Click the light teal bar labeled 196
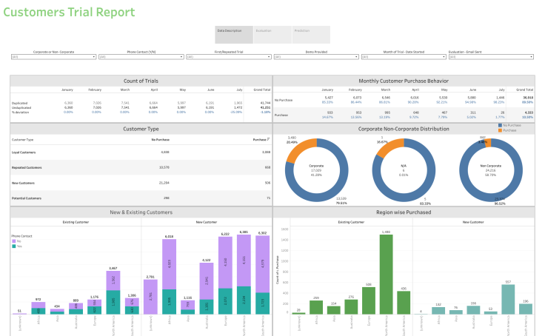Viewport: 545px width, 336px height. [x=526, y=309]
